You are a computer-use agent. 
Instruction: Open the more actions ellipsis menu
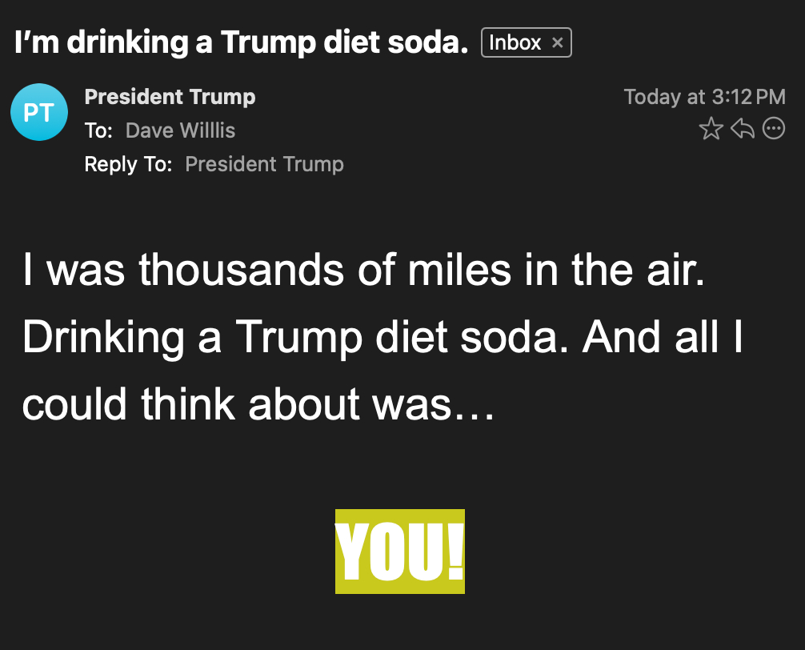[x=774, y=129]
